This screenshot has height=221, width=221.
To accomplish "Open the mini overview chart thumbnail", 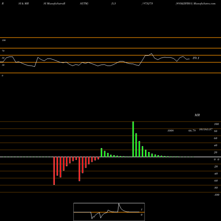I will click(x=109, y=212).
